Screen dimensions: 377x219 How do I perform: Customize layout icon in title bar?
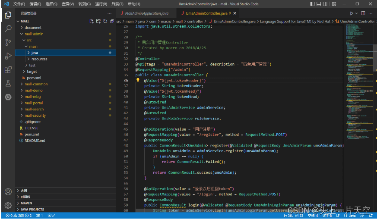334,4
